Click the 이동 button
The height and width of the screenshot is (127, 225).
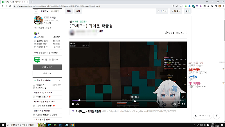tap(69, 11)
